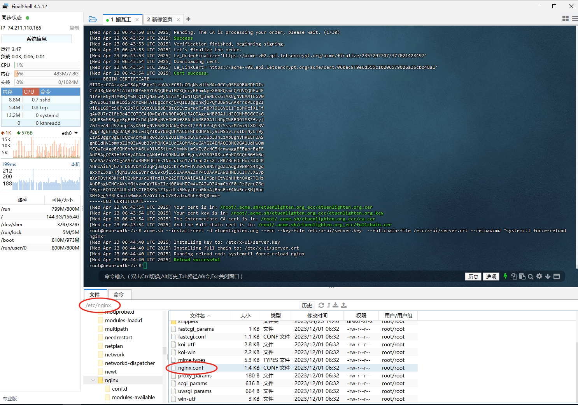Screen dimensions: 578x405
Task: Sort file list by 大小 column
Action: pos(245,316)
